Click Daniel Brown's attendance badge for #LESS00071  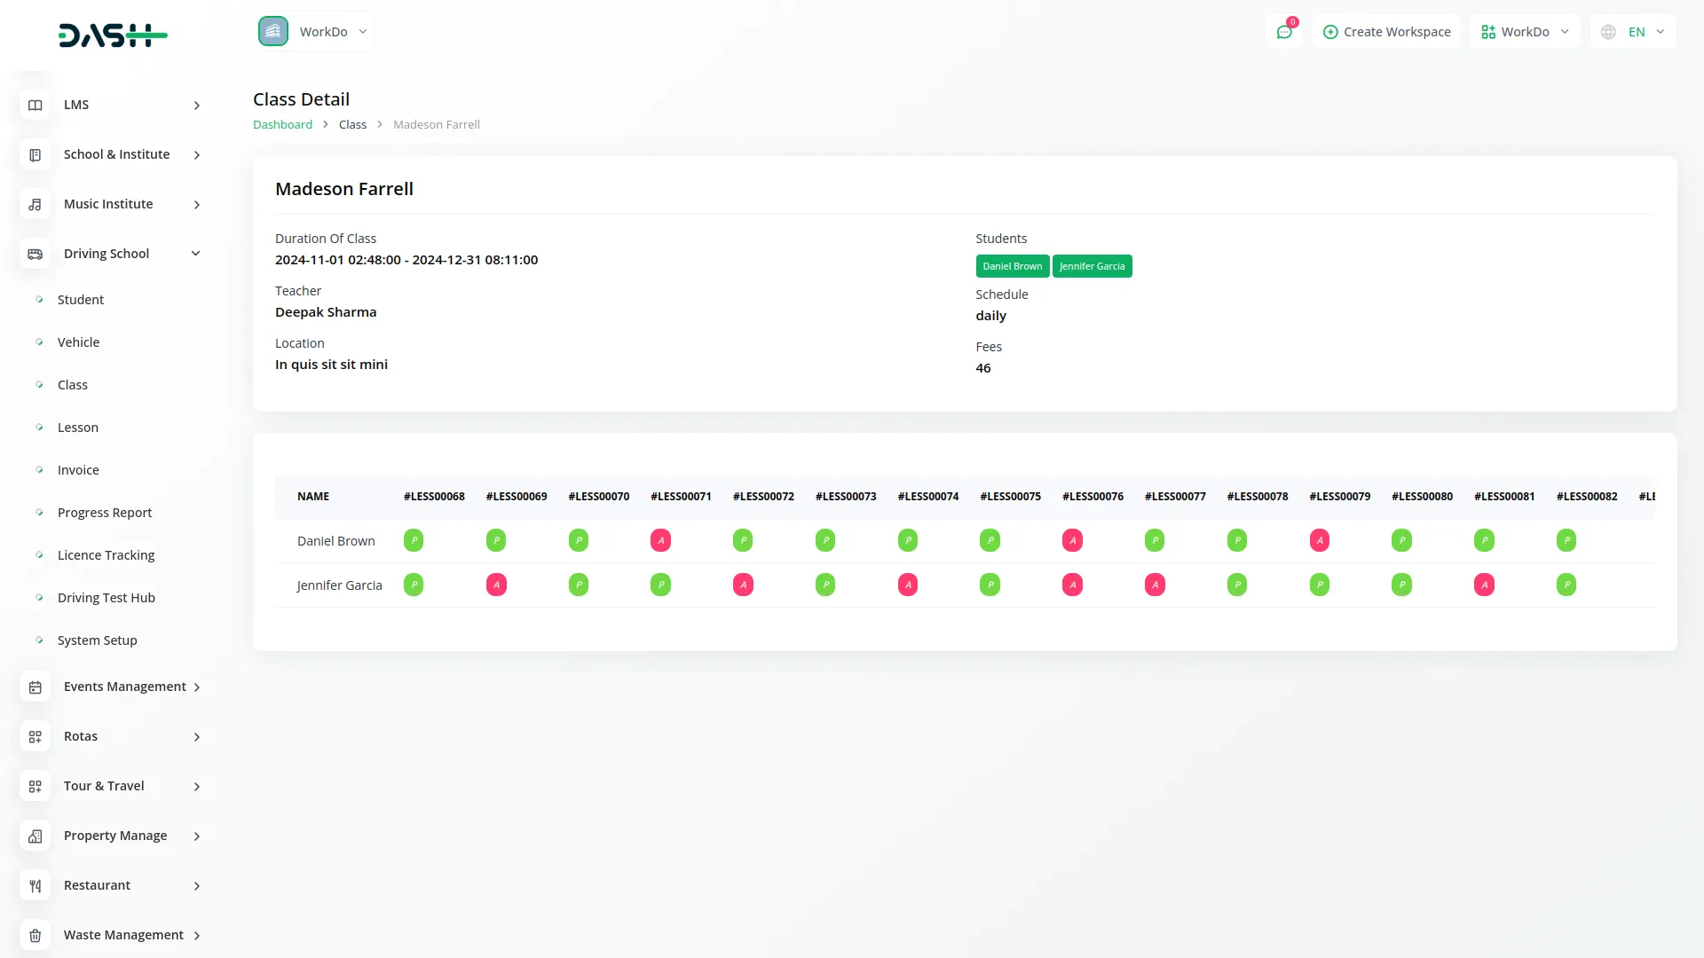tap(660, 540)
